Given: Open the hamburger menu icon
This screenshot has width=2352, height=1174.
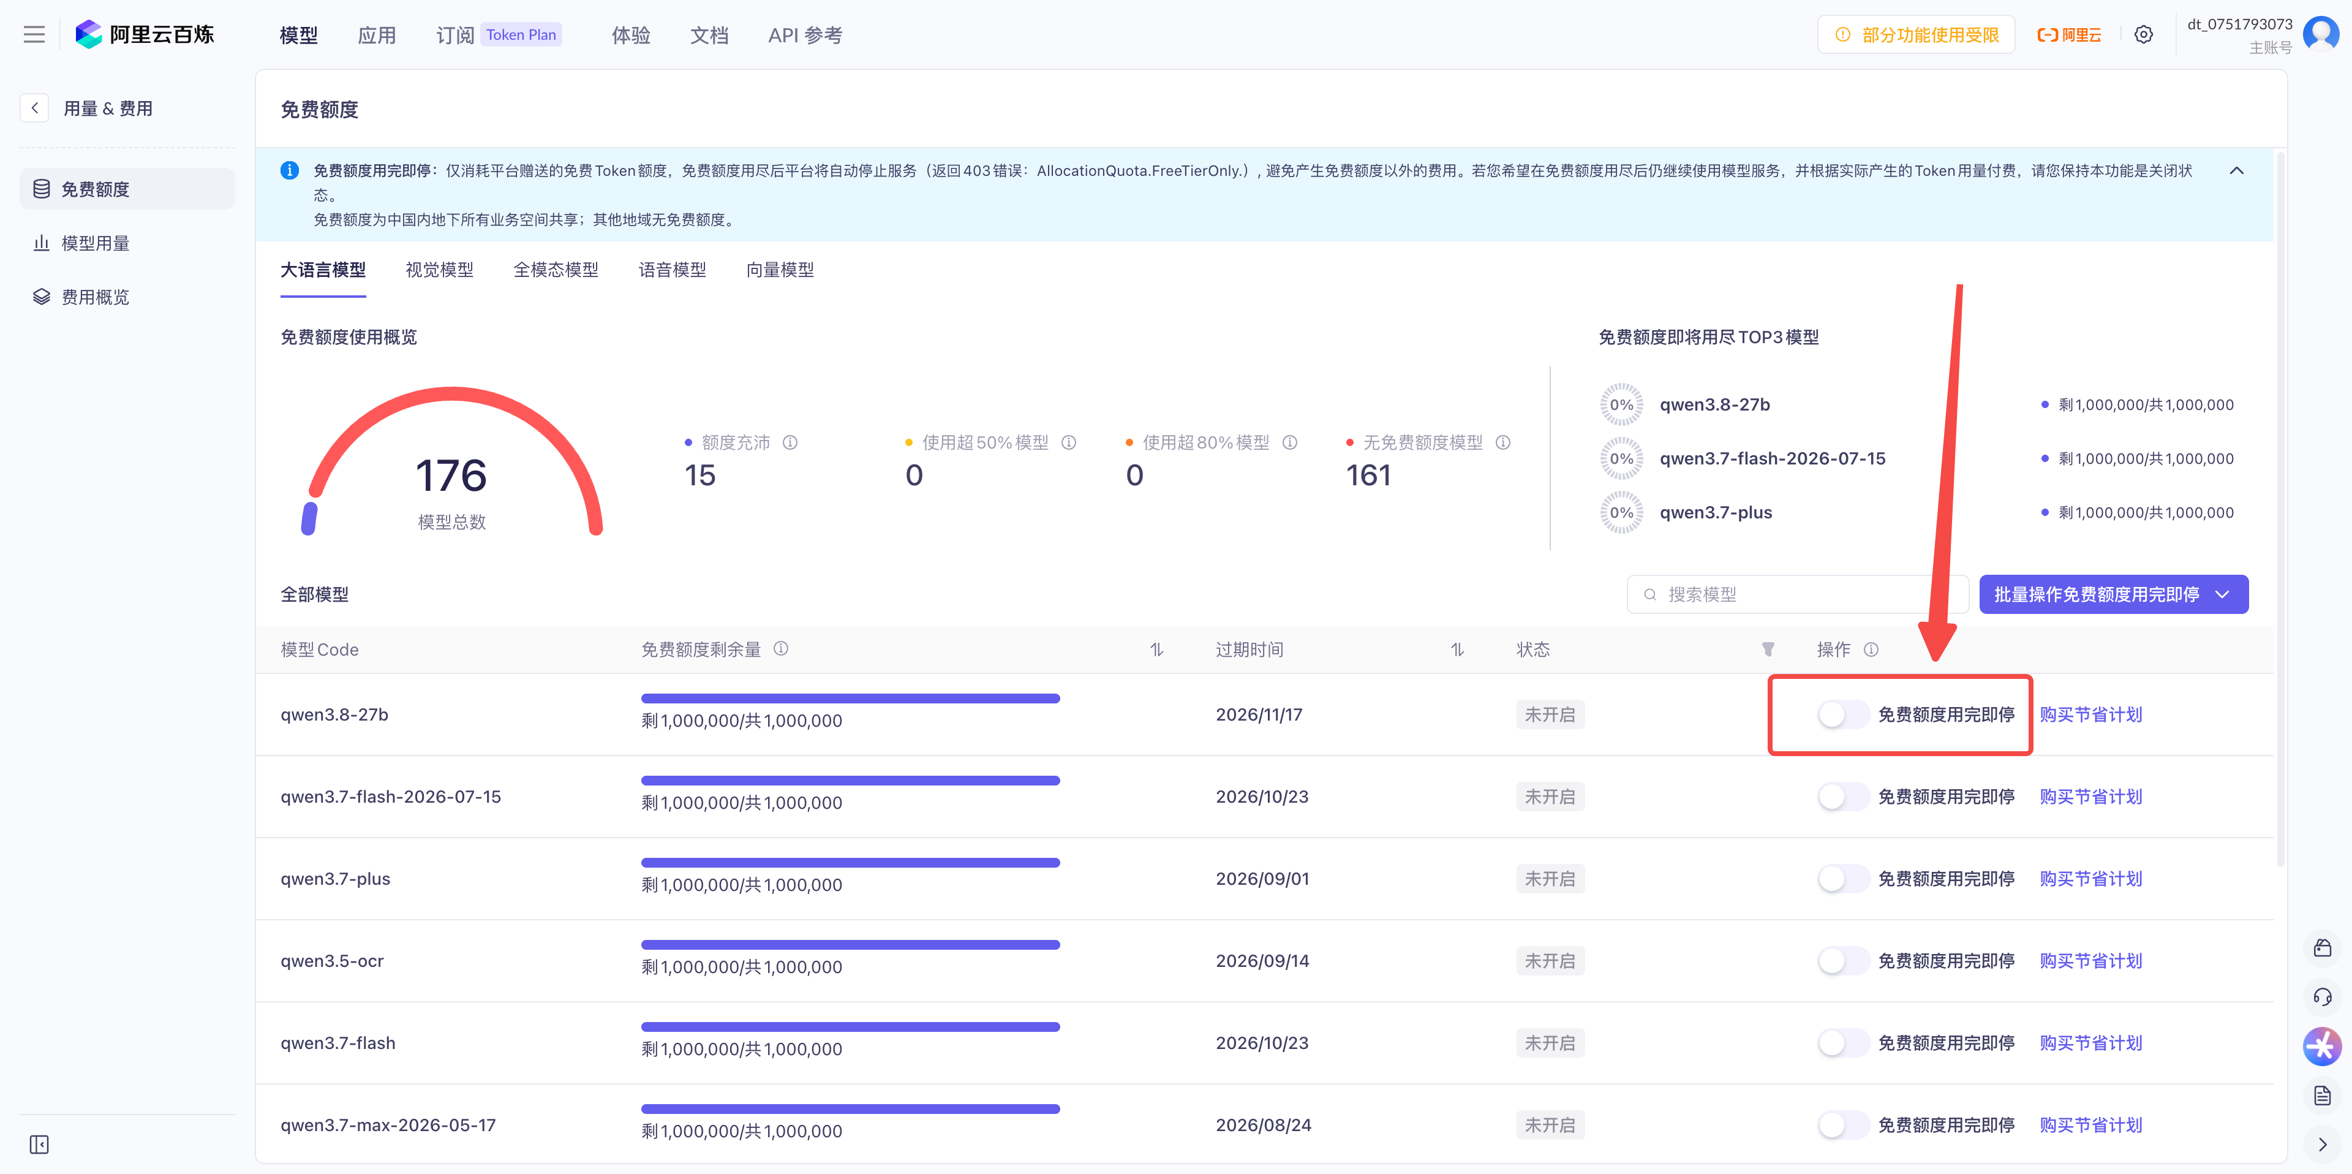Looking at the screenshot, I should coord(34,35).
